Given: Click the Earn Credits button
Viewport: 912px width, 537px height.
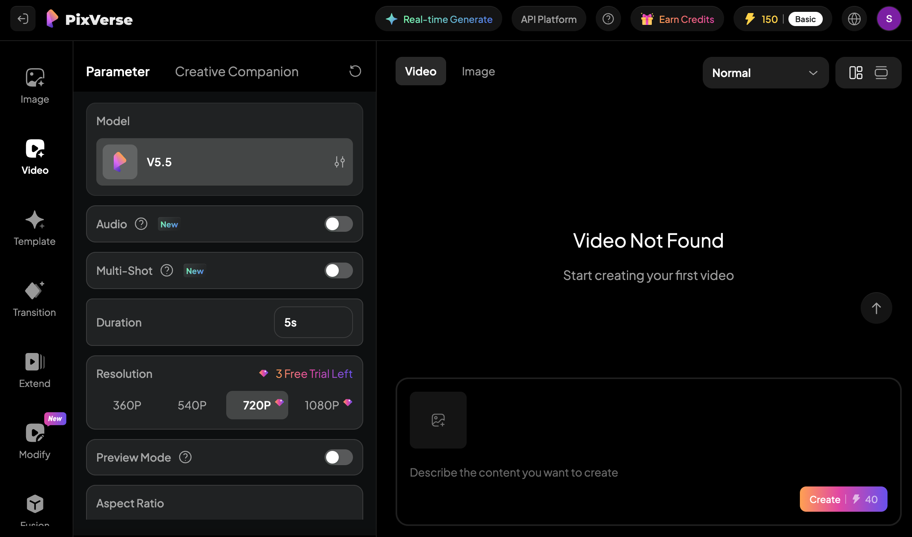Looking at the screenshot, I should tap(677, 19).
